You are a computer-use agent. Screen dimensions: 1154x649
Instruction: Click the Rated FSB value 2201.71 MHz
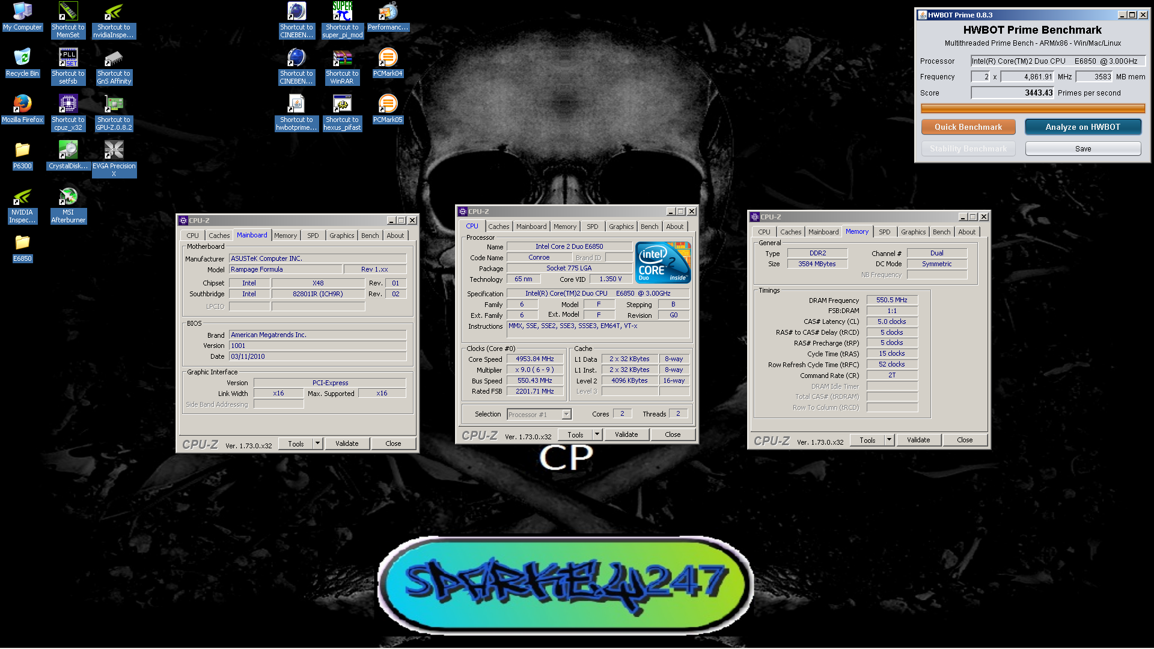click(535, 391)
